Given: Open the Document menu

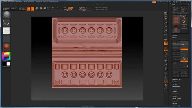Looking at the screenshot, I should tap(16, 4).
